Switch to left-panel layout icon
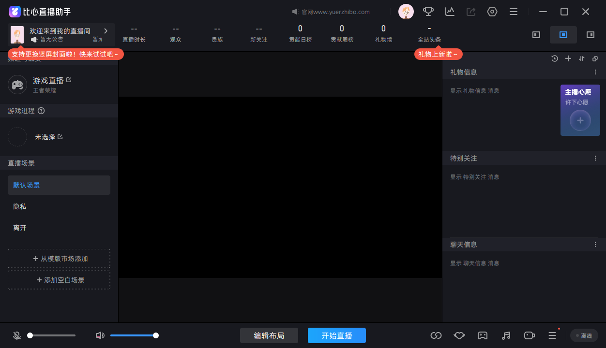 coord(536,35)
